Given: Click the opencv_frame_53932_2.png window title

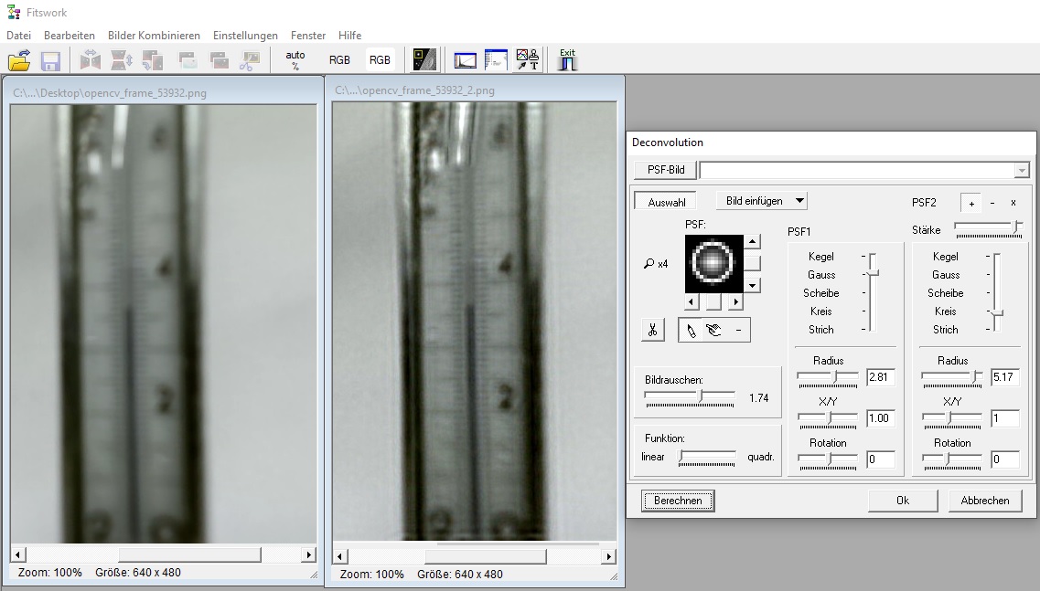Looking at the screenshot, I should (x=414, y=90).
